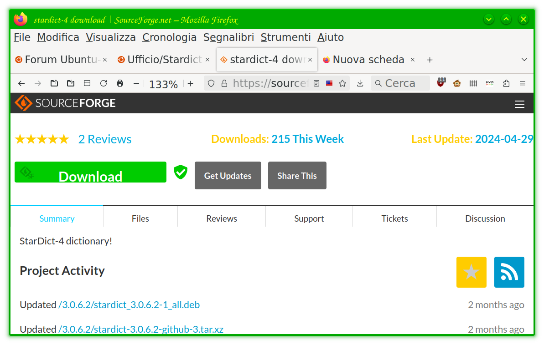Click the window-panel icon before reload
The width and height of the screenshot is (544, 345).
(87, 83)
